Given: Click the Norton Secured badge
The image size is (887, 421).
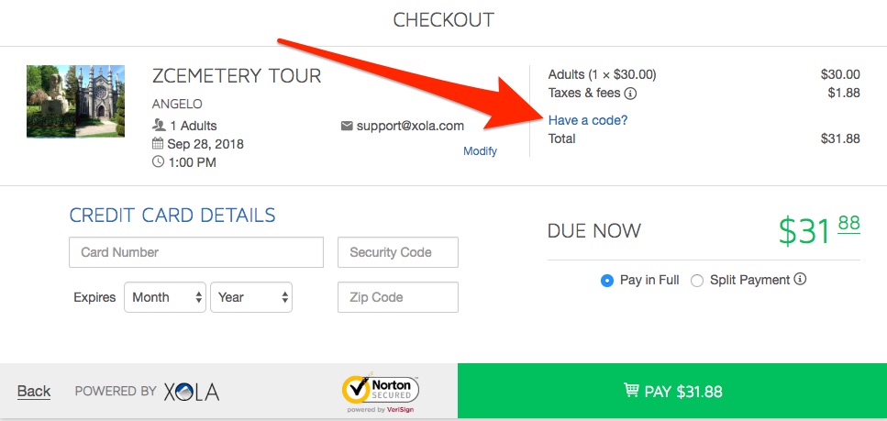Looking at the screenshot, I should click(x=380, y=393).
